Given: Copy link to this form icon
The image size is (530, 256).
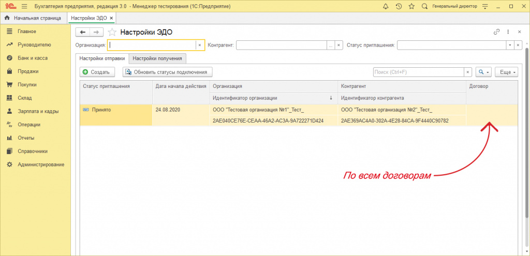Looking at the screenshot, I should pos(497,32).
